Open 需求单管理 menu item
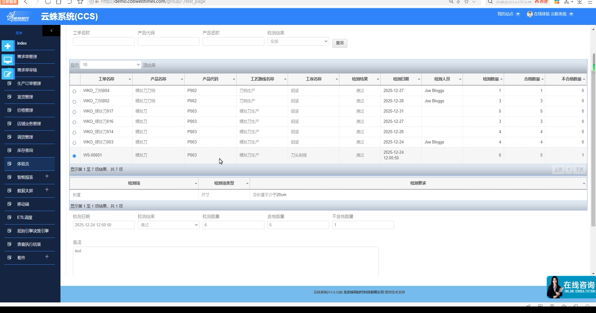Screen dimensions: 596x313 (27, 57)
